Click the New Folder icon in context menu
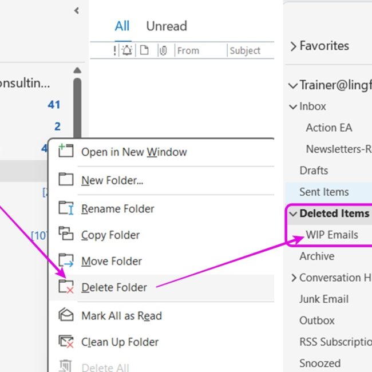Viewport: 372px width, 372px height. click(66, 180)
